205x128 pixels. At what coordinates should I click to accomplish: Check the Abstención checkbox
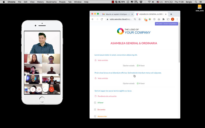pyautogui.click(x=95, y=116)
